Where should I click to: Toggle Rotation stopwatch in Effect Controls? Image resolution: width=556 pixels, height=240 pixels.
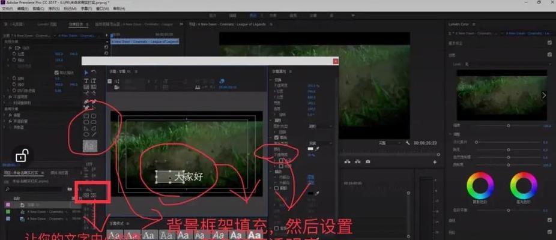pyautogui.click(x=14, y=79)
